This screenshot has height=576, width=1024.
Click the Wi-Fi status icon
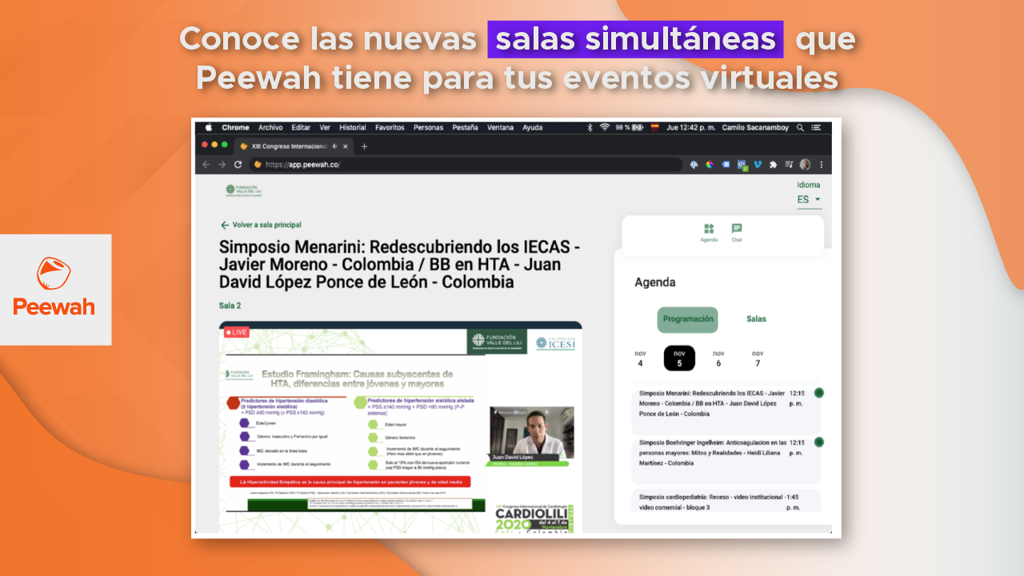(x=605, y=127)
